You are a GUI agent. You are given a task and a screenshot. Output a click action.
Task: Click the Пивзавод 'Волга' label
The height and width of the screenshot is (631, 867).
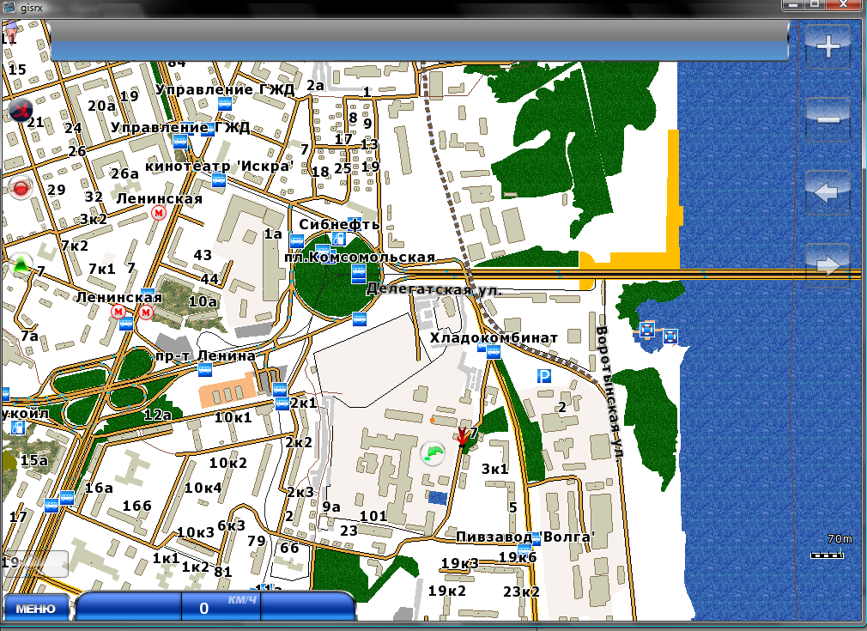(x=525, y=537)
